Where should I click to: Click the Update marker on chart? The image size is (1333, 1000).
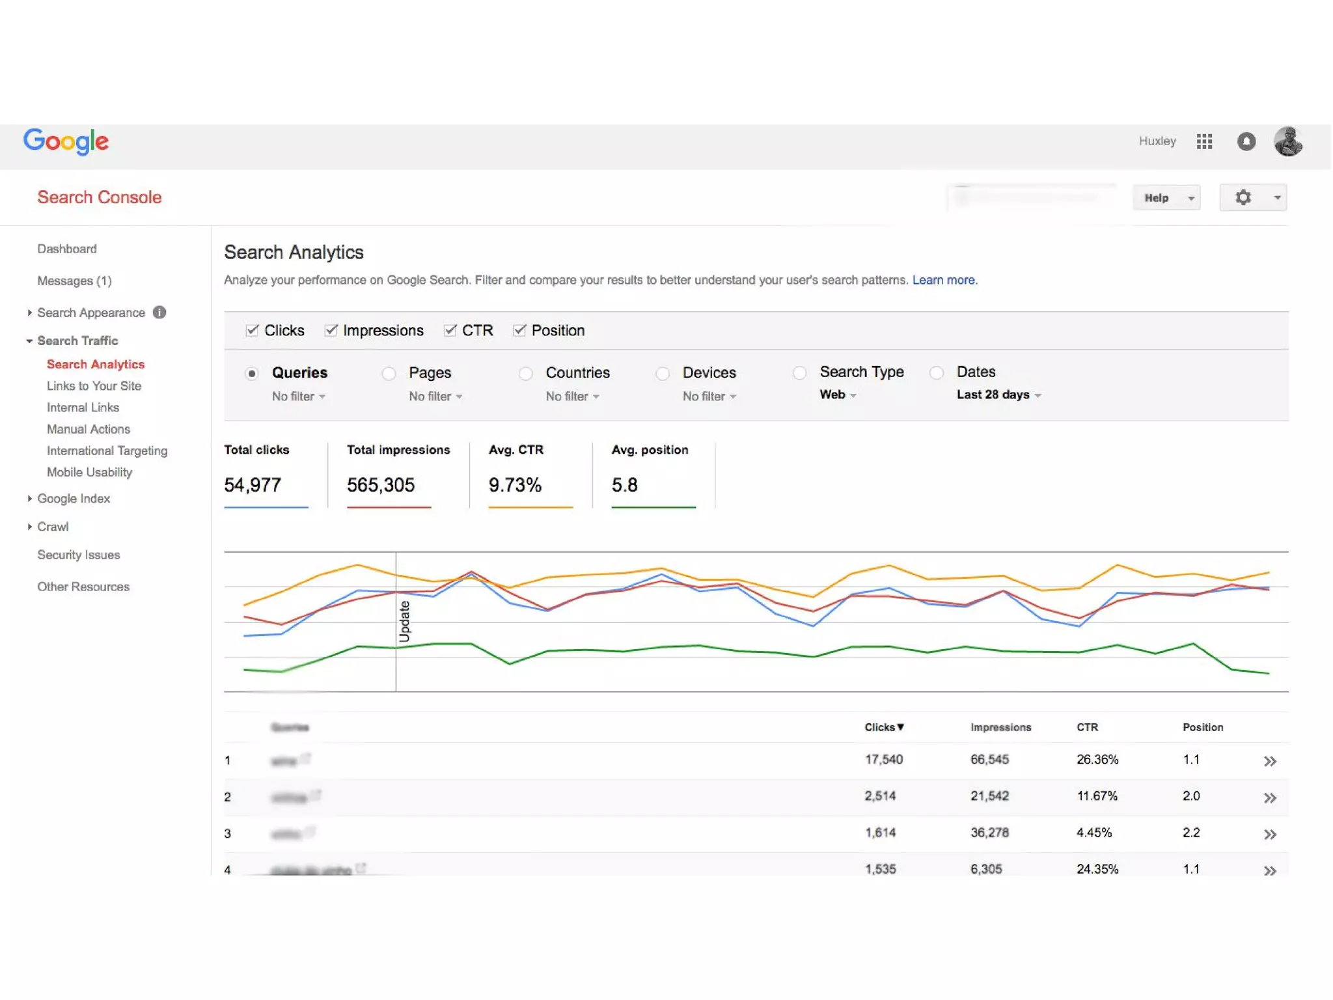click(404, 622)
